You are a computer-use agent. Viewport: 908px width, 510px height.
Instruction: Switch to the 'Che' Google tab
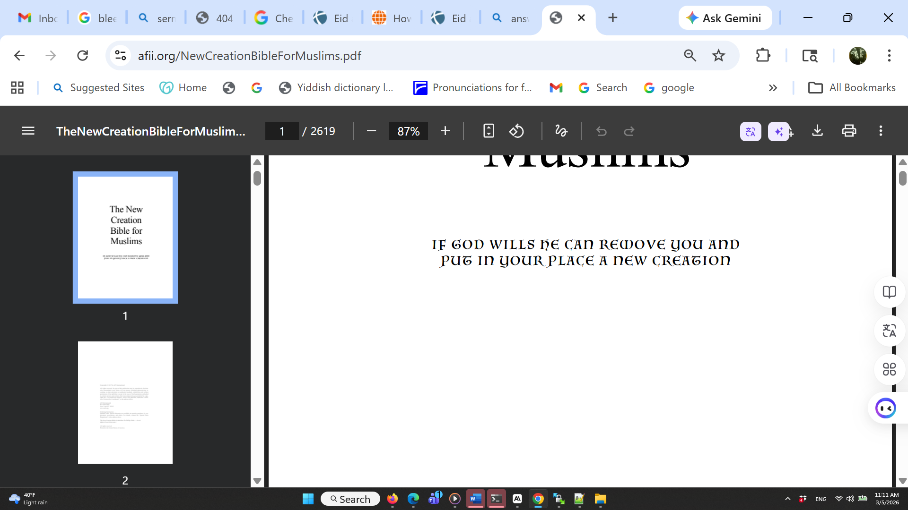274,18
